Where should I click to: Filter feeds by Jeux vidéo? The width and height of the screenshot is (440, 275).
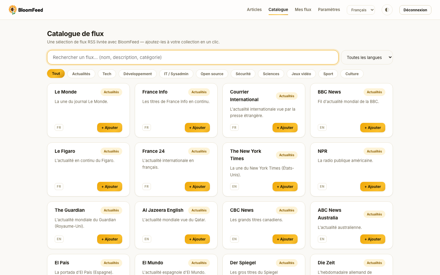[x=301, y=74]
